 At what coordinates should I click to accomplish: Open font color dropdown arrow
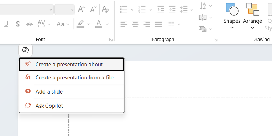tap(107, 24)
